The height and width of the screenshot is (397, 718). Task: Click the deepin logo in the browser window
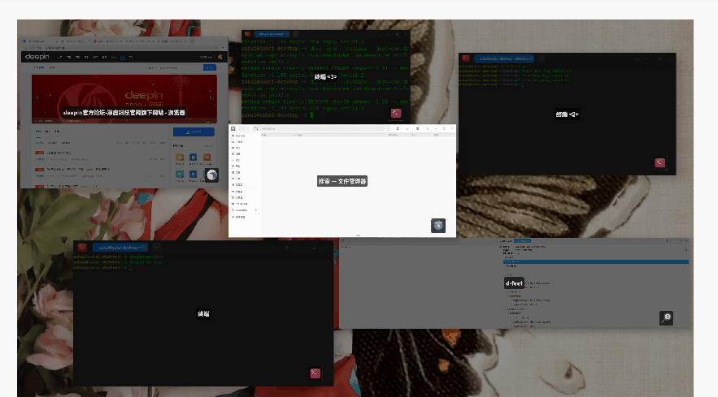[37, 57]
